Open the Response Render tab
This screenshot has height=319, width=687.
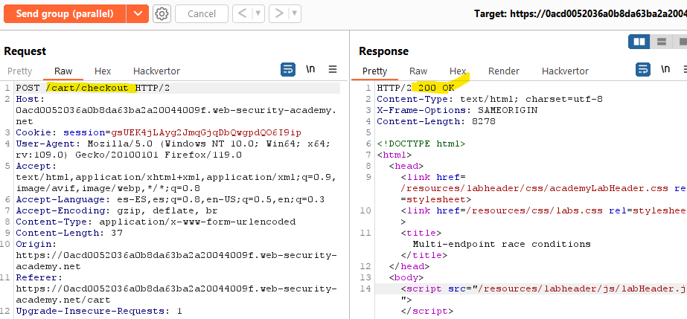(x=504, y=71)
